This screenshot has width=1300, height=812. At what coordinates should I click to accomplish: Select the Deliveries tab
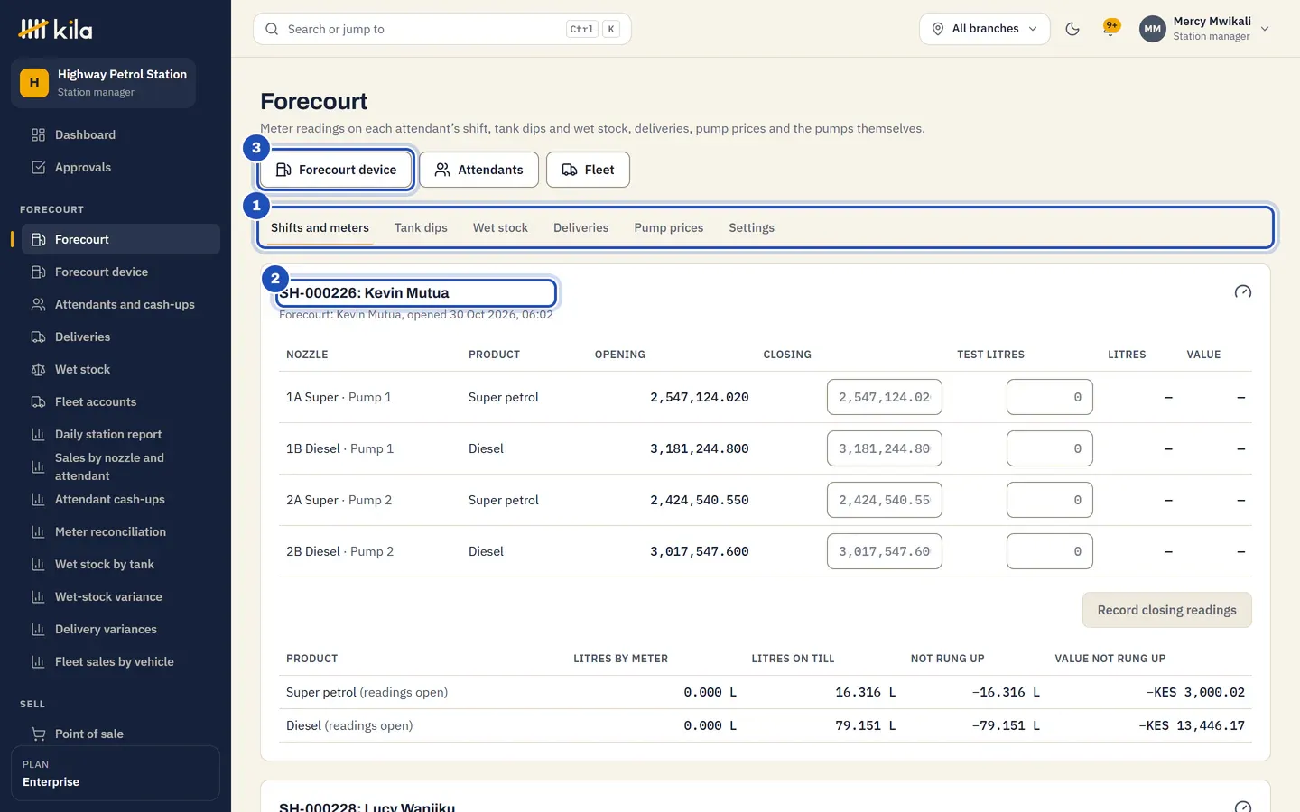click(x=581, y=228)
